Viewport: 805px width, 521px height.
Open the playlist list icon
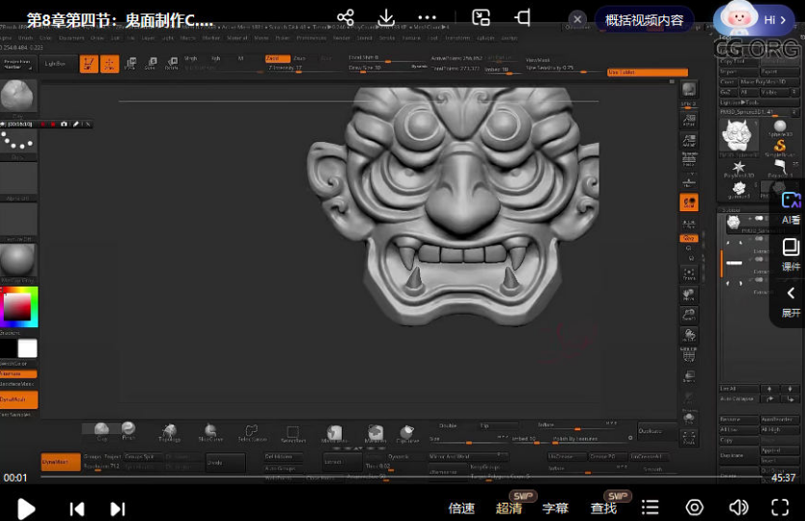point(650,508)
